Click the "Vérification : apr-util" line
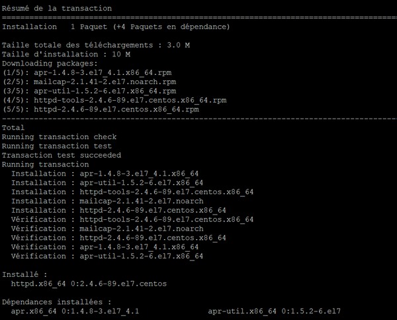This screenshot has width=397, height=320. coord(107,256)
